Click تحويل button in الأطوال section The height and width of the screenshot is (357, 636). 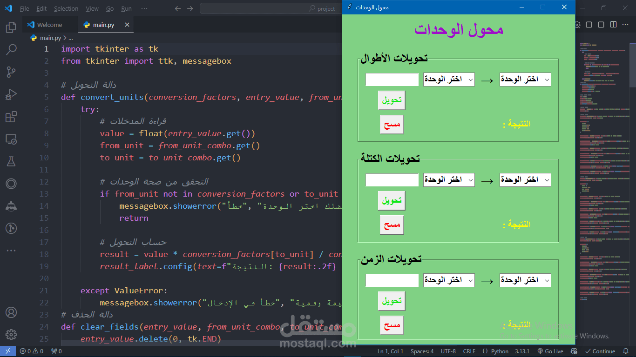tap(392, 100)
